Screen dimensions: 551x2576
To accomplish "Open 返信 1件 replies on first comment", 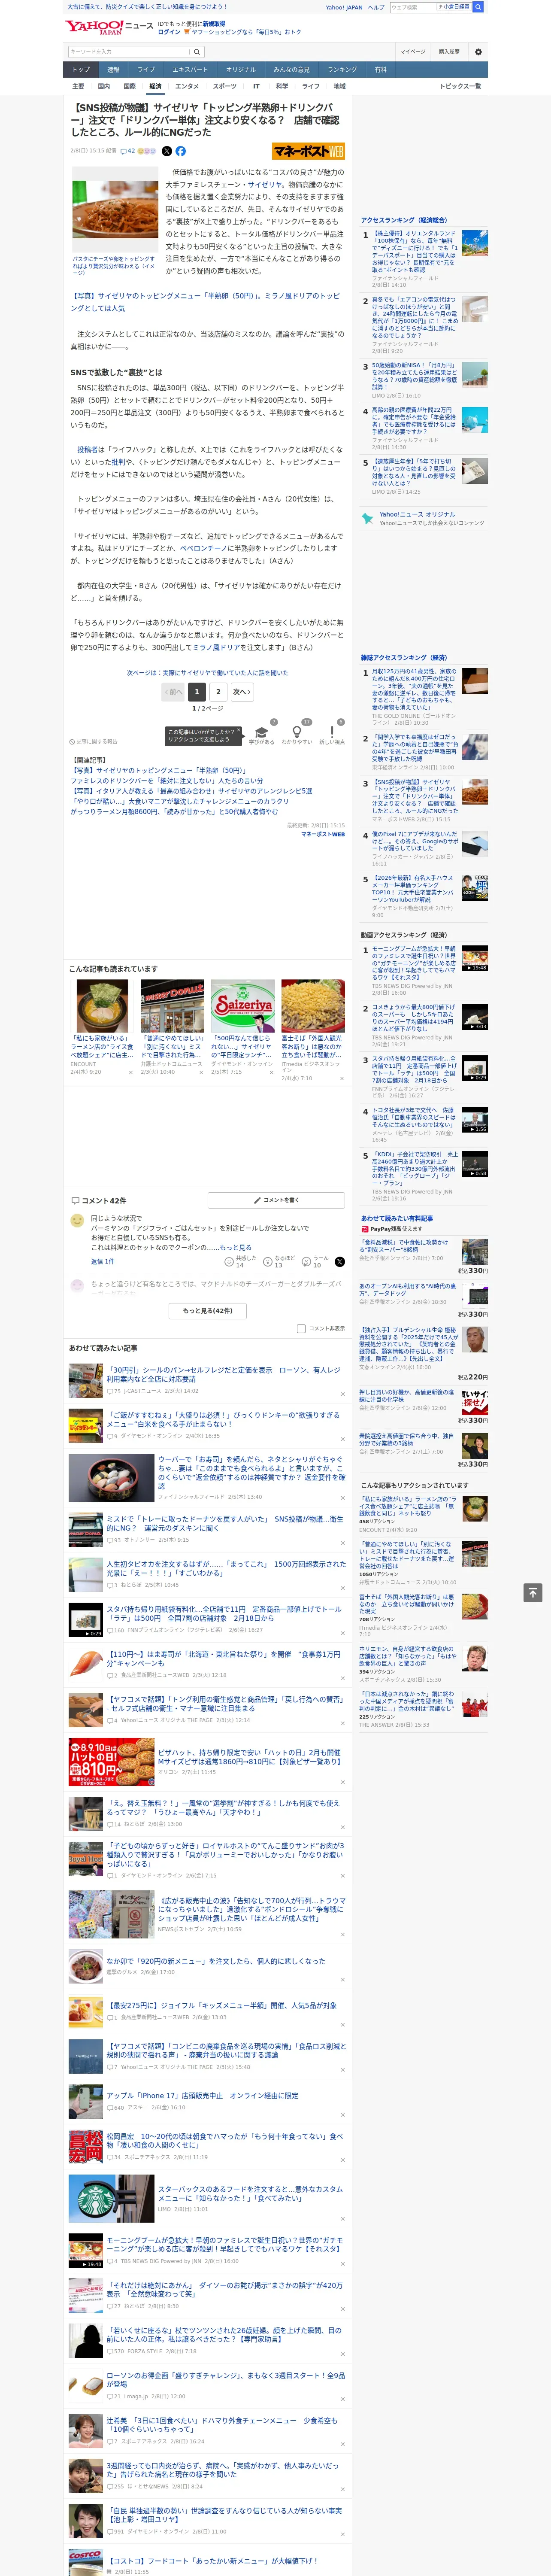I will (103, 1261).
